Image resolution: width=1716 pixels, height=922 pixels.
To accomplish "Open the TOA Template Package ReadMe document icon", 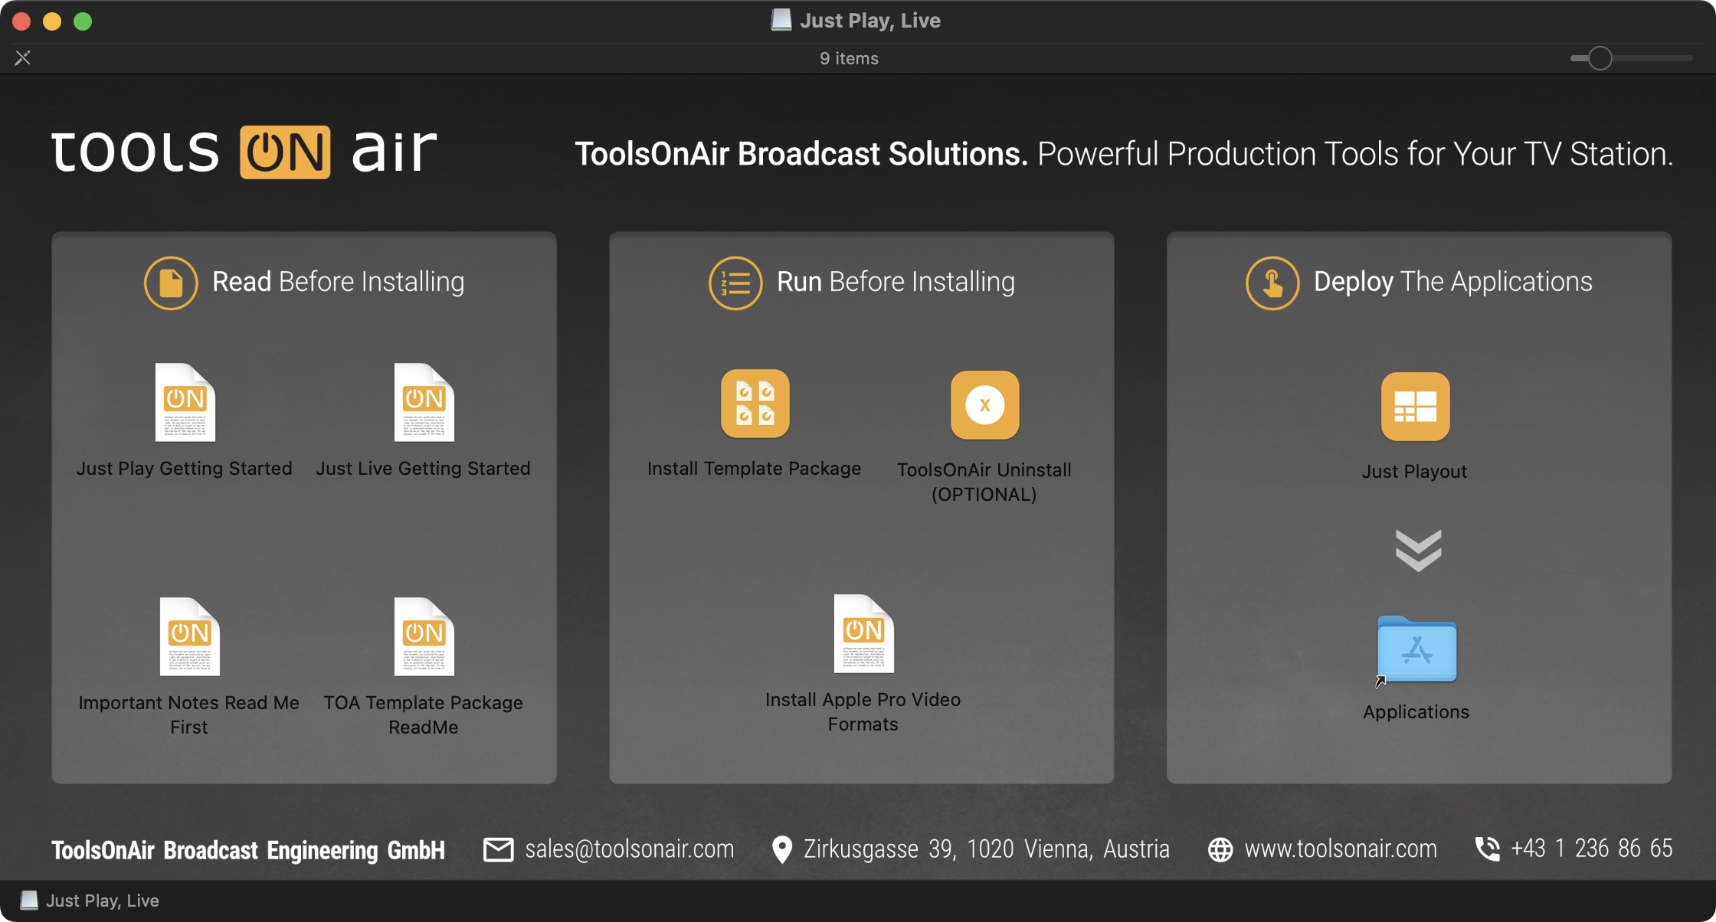I will click(424, 637).
